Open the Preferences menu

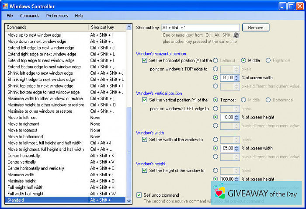coord(57,16)
